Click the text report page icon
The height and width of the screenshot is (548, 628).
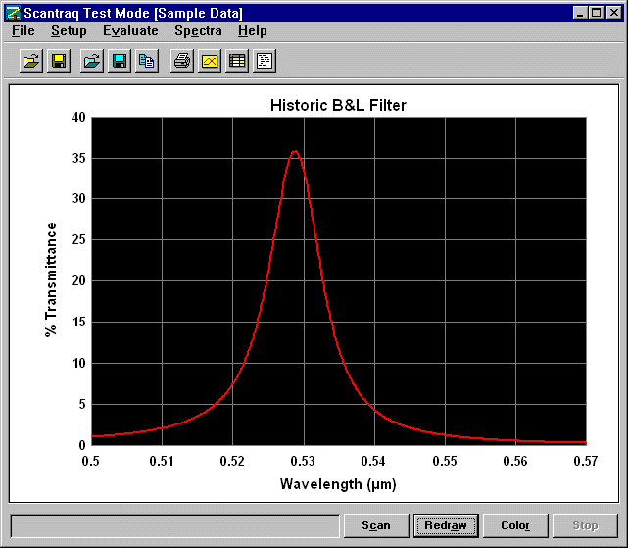click(x=265, y=61)
